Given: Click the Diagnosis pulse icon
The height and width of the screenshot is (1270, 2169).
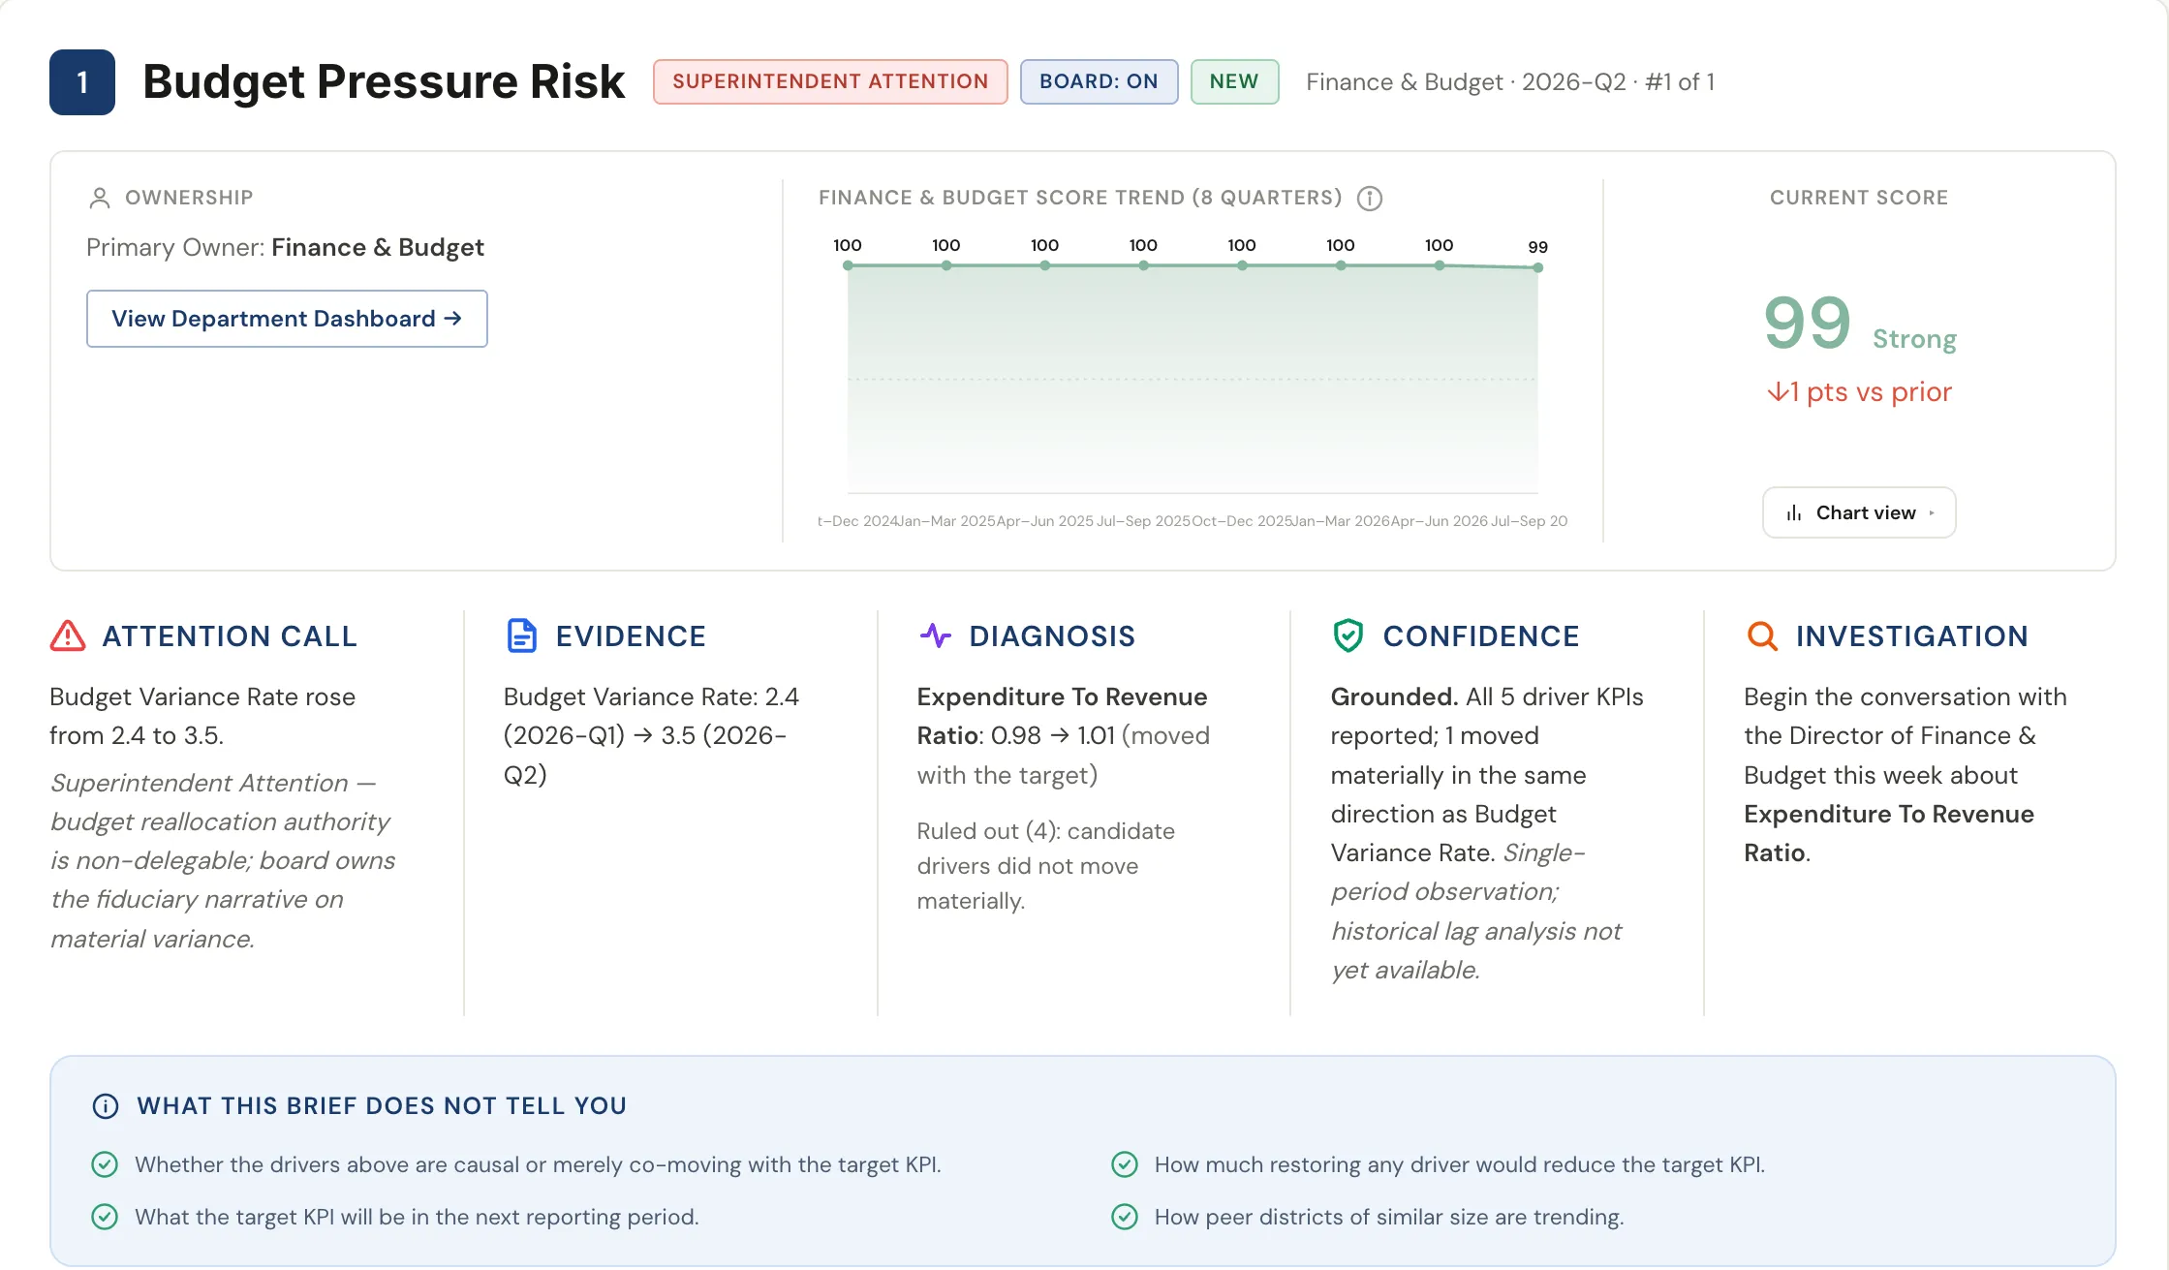Looking at the screenshot, I should coord(935,635).
